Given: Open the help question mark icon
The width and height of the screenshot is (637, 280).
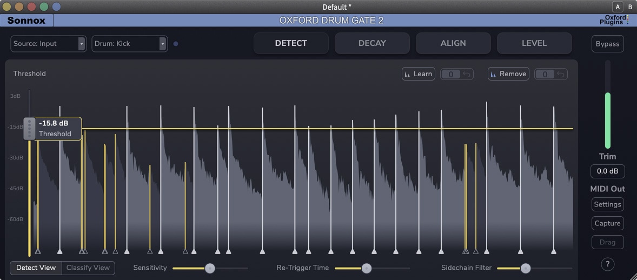Looking at the screenshot, I should point(607,264).
